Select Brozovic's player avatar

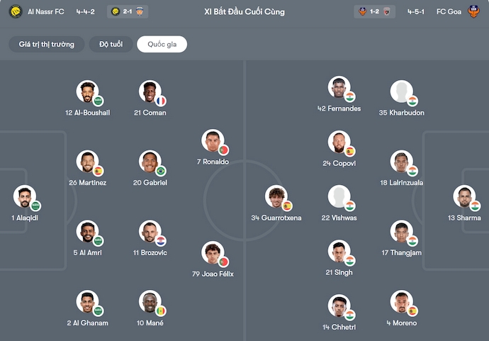[x=150, y=232]
